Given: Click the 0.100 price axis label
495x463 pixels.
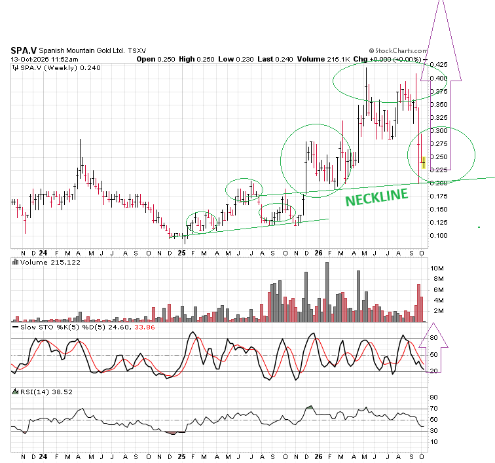Looking at the screenshot, I should pyautogui.click(x=439, y=235).
